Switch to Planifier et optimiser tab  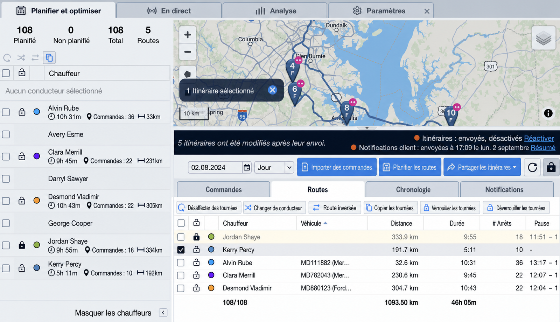coord(58,10)
